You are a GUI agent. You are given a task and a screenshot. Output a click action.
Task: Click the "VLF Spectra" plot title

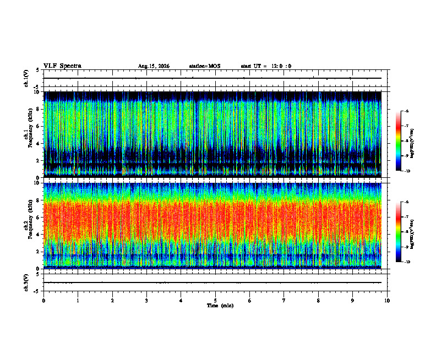tap(62, 66)
